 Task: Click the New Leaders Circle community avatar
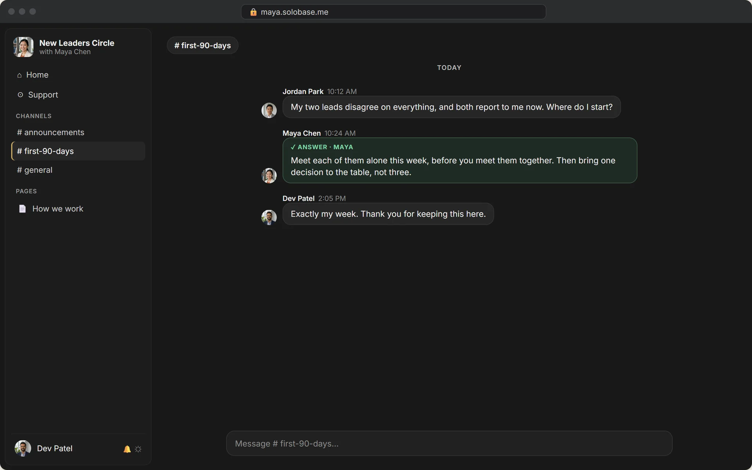[x=23, y=47]
